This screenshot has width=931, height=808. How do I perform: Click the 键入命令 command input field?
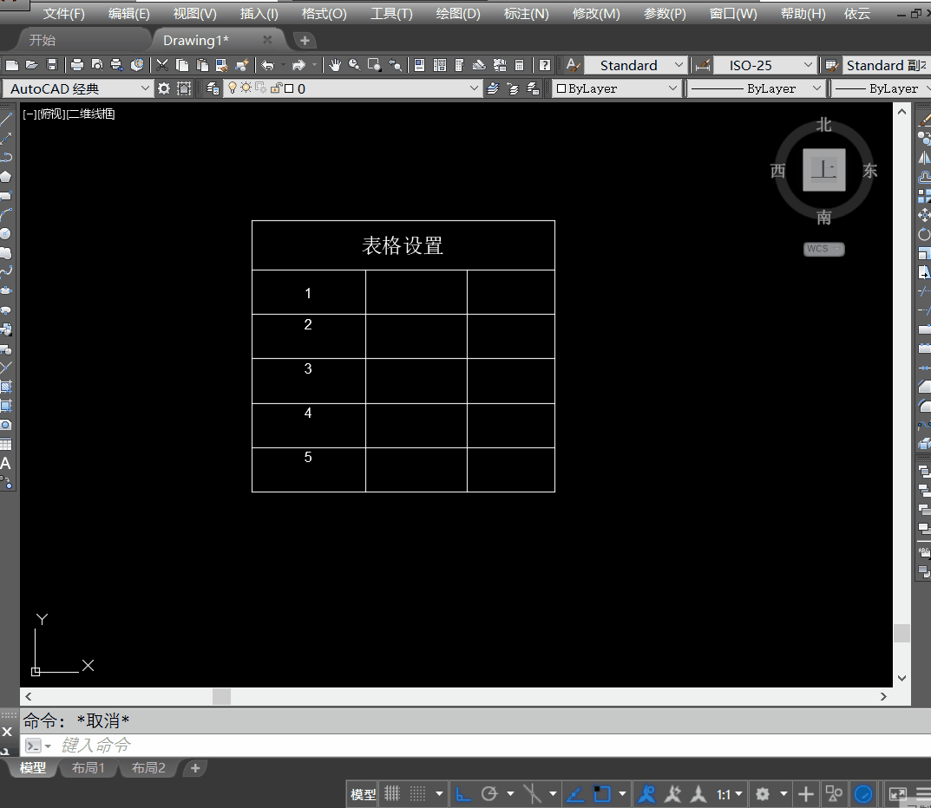(475, 745)
